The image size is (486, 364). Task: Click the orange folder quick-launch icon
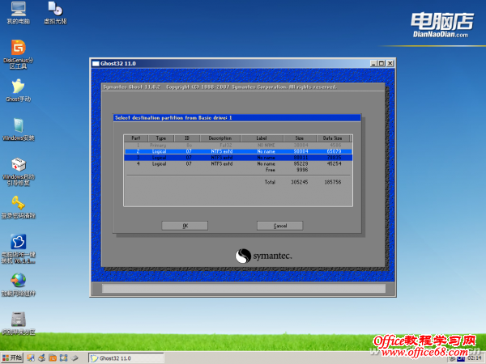click(53, 358)
